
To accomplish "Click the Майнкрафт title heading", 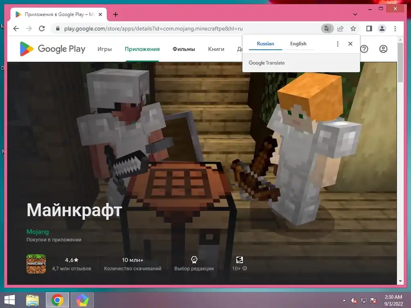I will [74, 210].
